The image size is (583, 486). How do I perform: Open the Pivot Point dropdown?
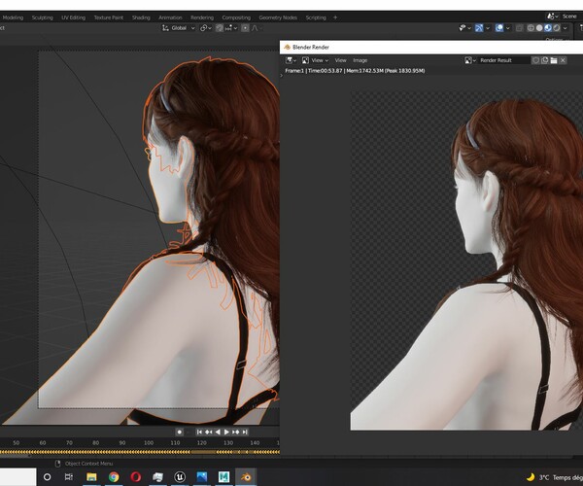(206, 28)
